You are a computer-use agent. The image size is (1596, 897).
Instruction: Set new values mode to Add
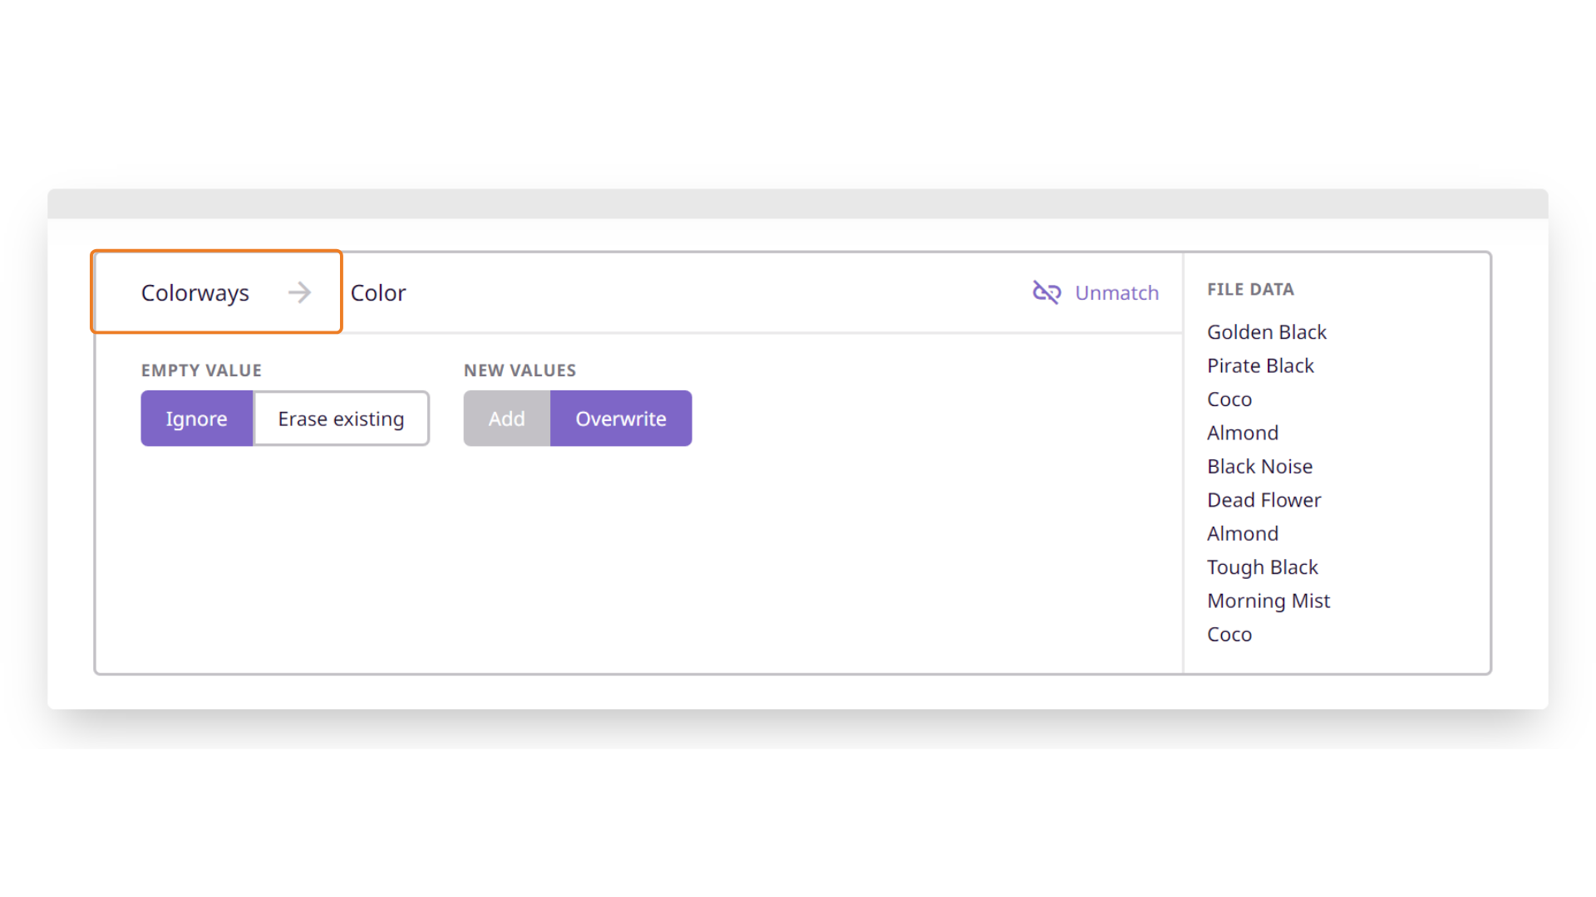[x=505, y=419]
